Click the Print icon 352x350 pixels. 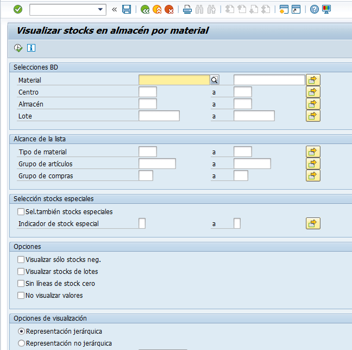(187, 9)
